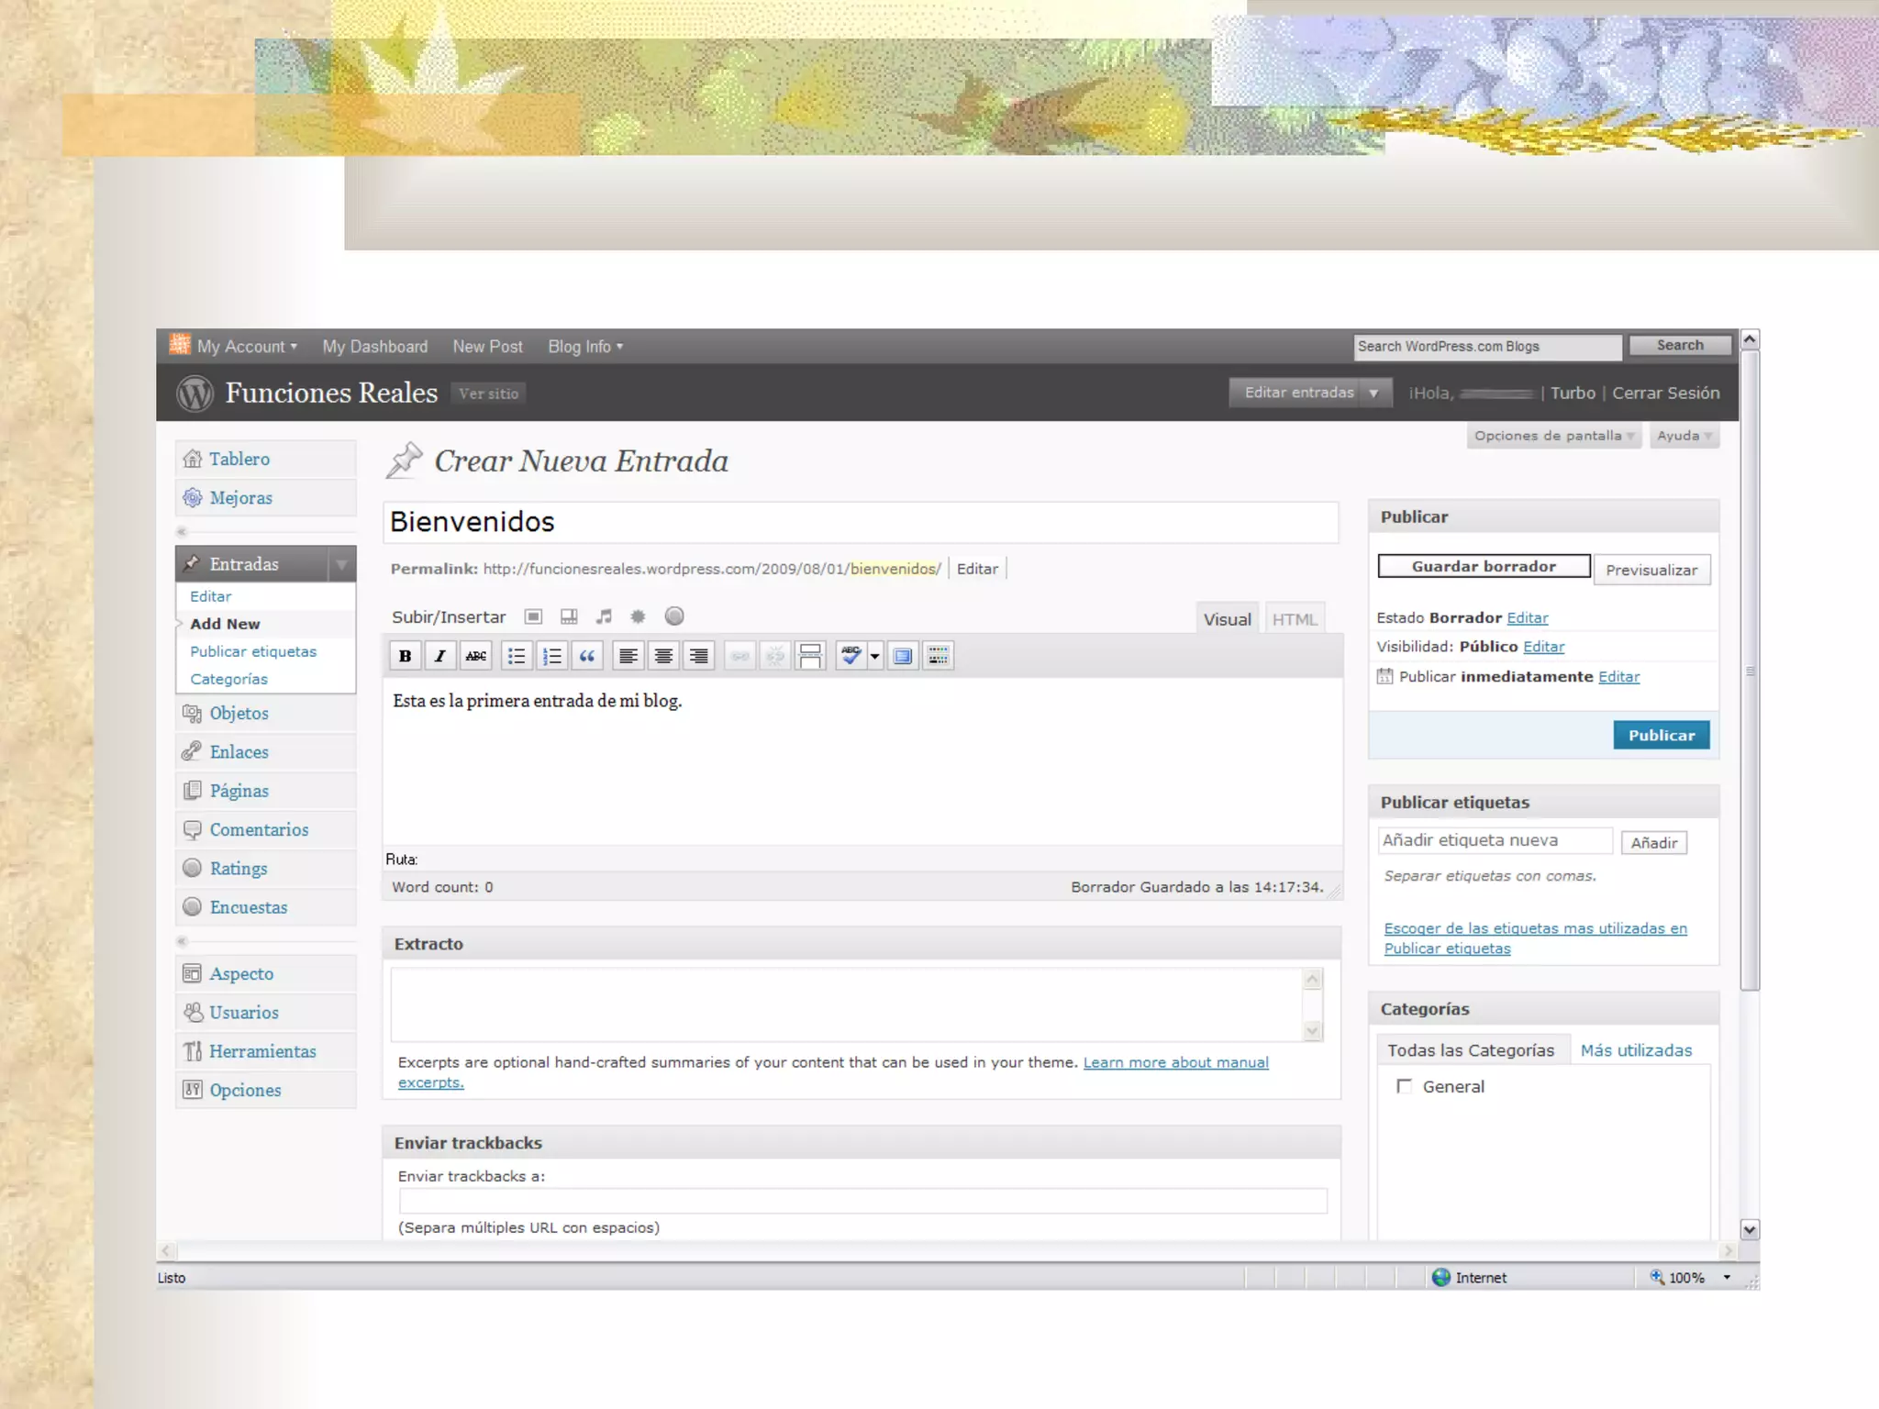Show the kitchen sink toolbar
This screenshot has width=1879, height=1409.
938,656
